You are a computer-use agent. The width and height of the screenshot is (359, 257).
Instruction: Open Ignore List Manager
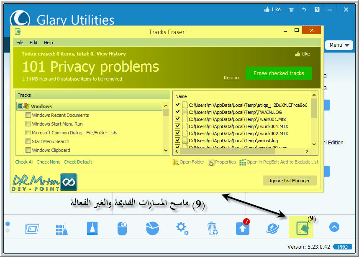[x=290, y=181]
